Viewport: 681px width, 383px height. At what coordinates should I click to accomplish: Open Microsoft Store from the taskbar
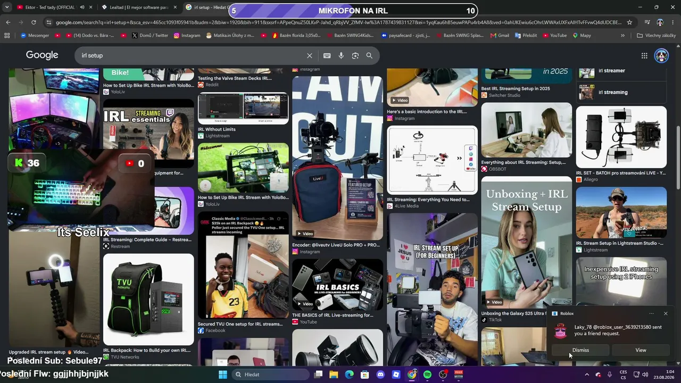click(365, 374)
